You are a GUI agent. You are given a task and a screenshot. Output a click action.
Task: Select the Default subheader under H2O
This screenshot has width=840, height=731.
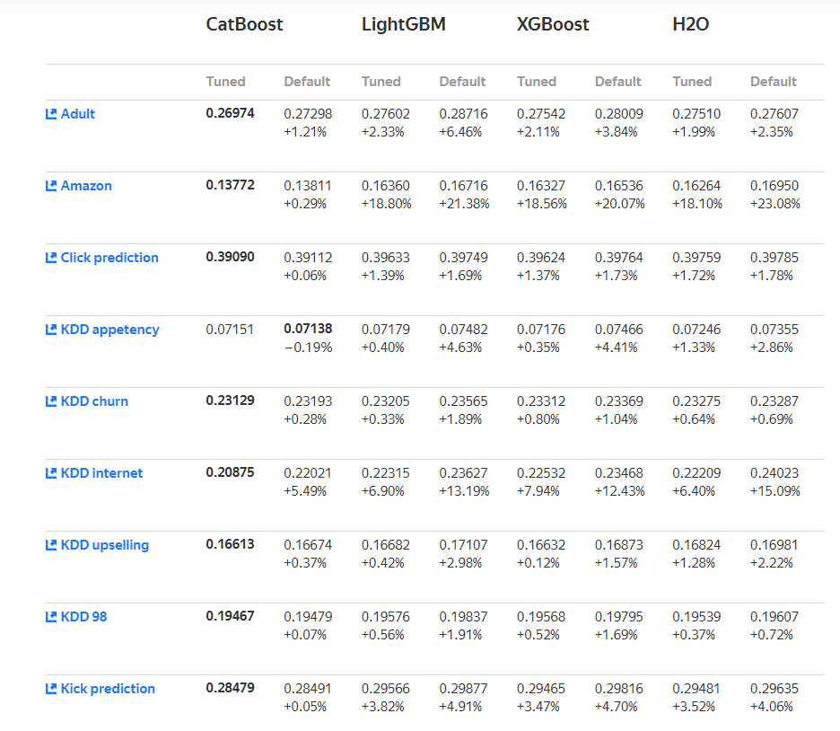pos(773,82)
